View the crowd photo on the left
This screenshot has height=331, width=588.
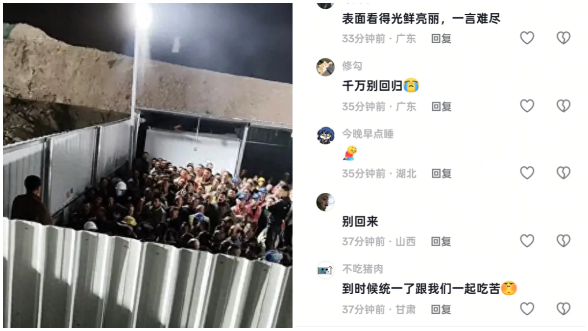point(147,165)
